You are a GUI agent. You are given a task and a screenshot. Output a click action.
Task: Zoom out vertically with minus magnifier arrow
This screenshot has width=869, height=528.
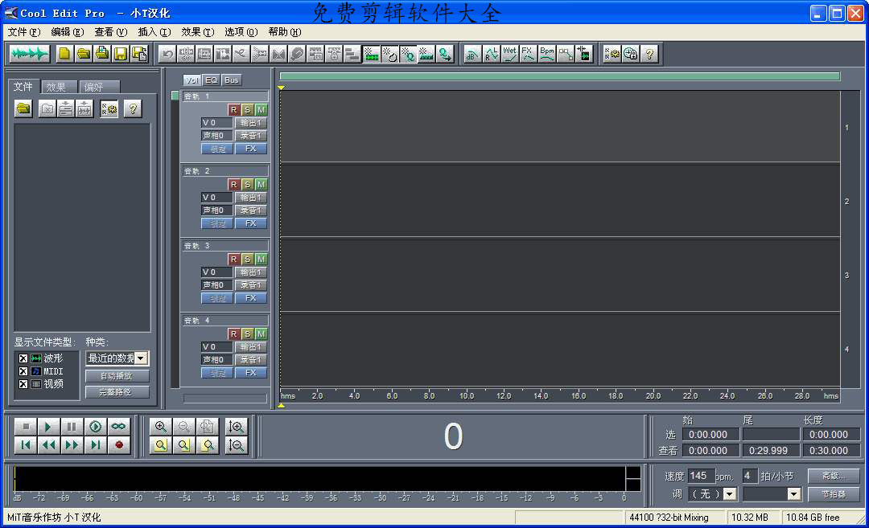click(237, 445)
